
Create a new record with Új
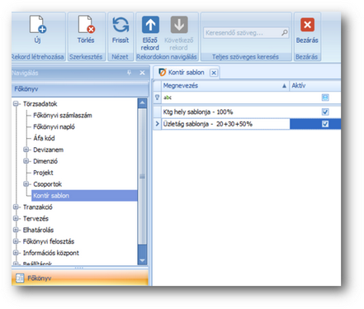click(x=38, y=30)
